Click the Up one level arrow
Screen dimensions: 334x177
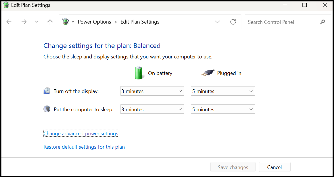50,22
